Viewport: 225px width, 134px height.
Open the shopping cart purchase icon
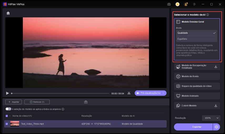(x=178, y=4)
